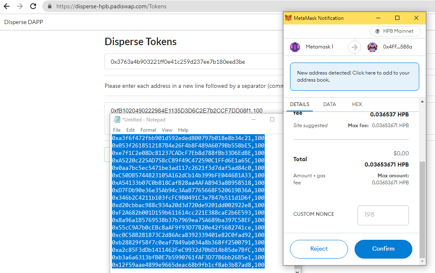Click the MetaMask vertical scrollbar thumb

pos(422,210)
